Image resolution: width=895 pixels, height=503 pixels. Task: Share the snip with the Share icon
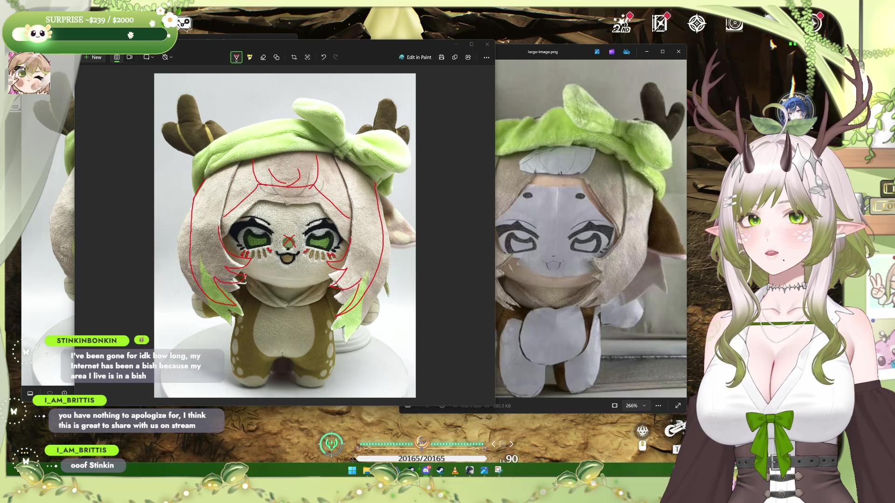pyautogui.click(x=468, y=57)
